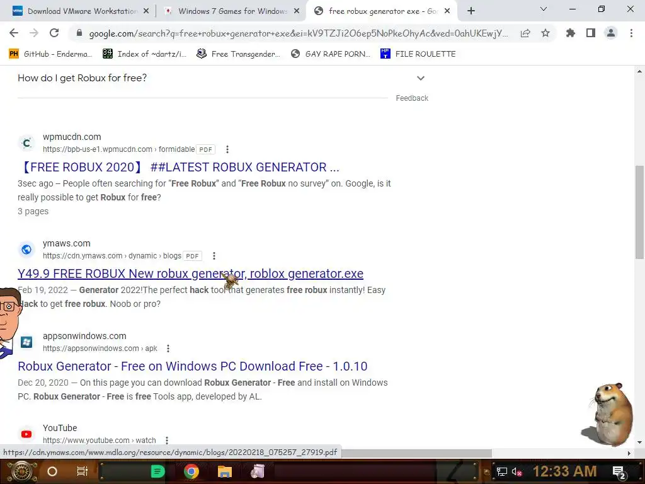This screenshot has width=645, height=484.
Task: Open Robux Generator - Free on Windows PC link
Action: (193, 366)
